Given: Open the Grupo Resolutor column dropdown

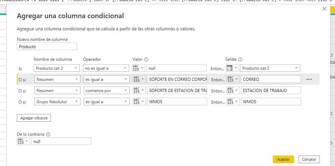Looking at the screenshot, I should point(57,101).
